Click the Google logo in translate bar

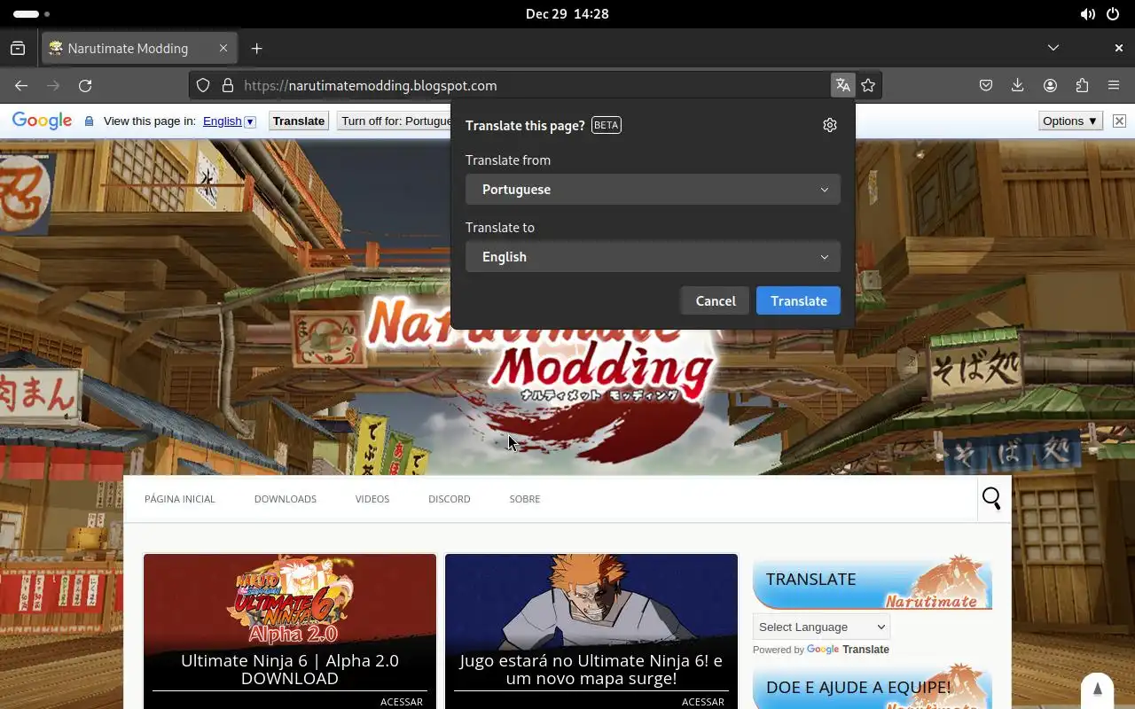tap(42, 121)
